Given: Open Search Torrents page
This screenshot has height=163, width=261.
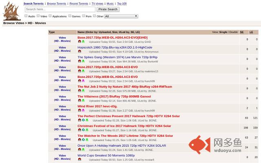Looking at the screenshot, I should click(33, 4).
